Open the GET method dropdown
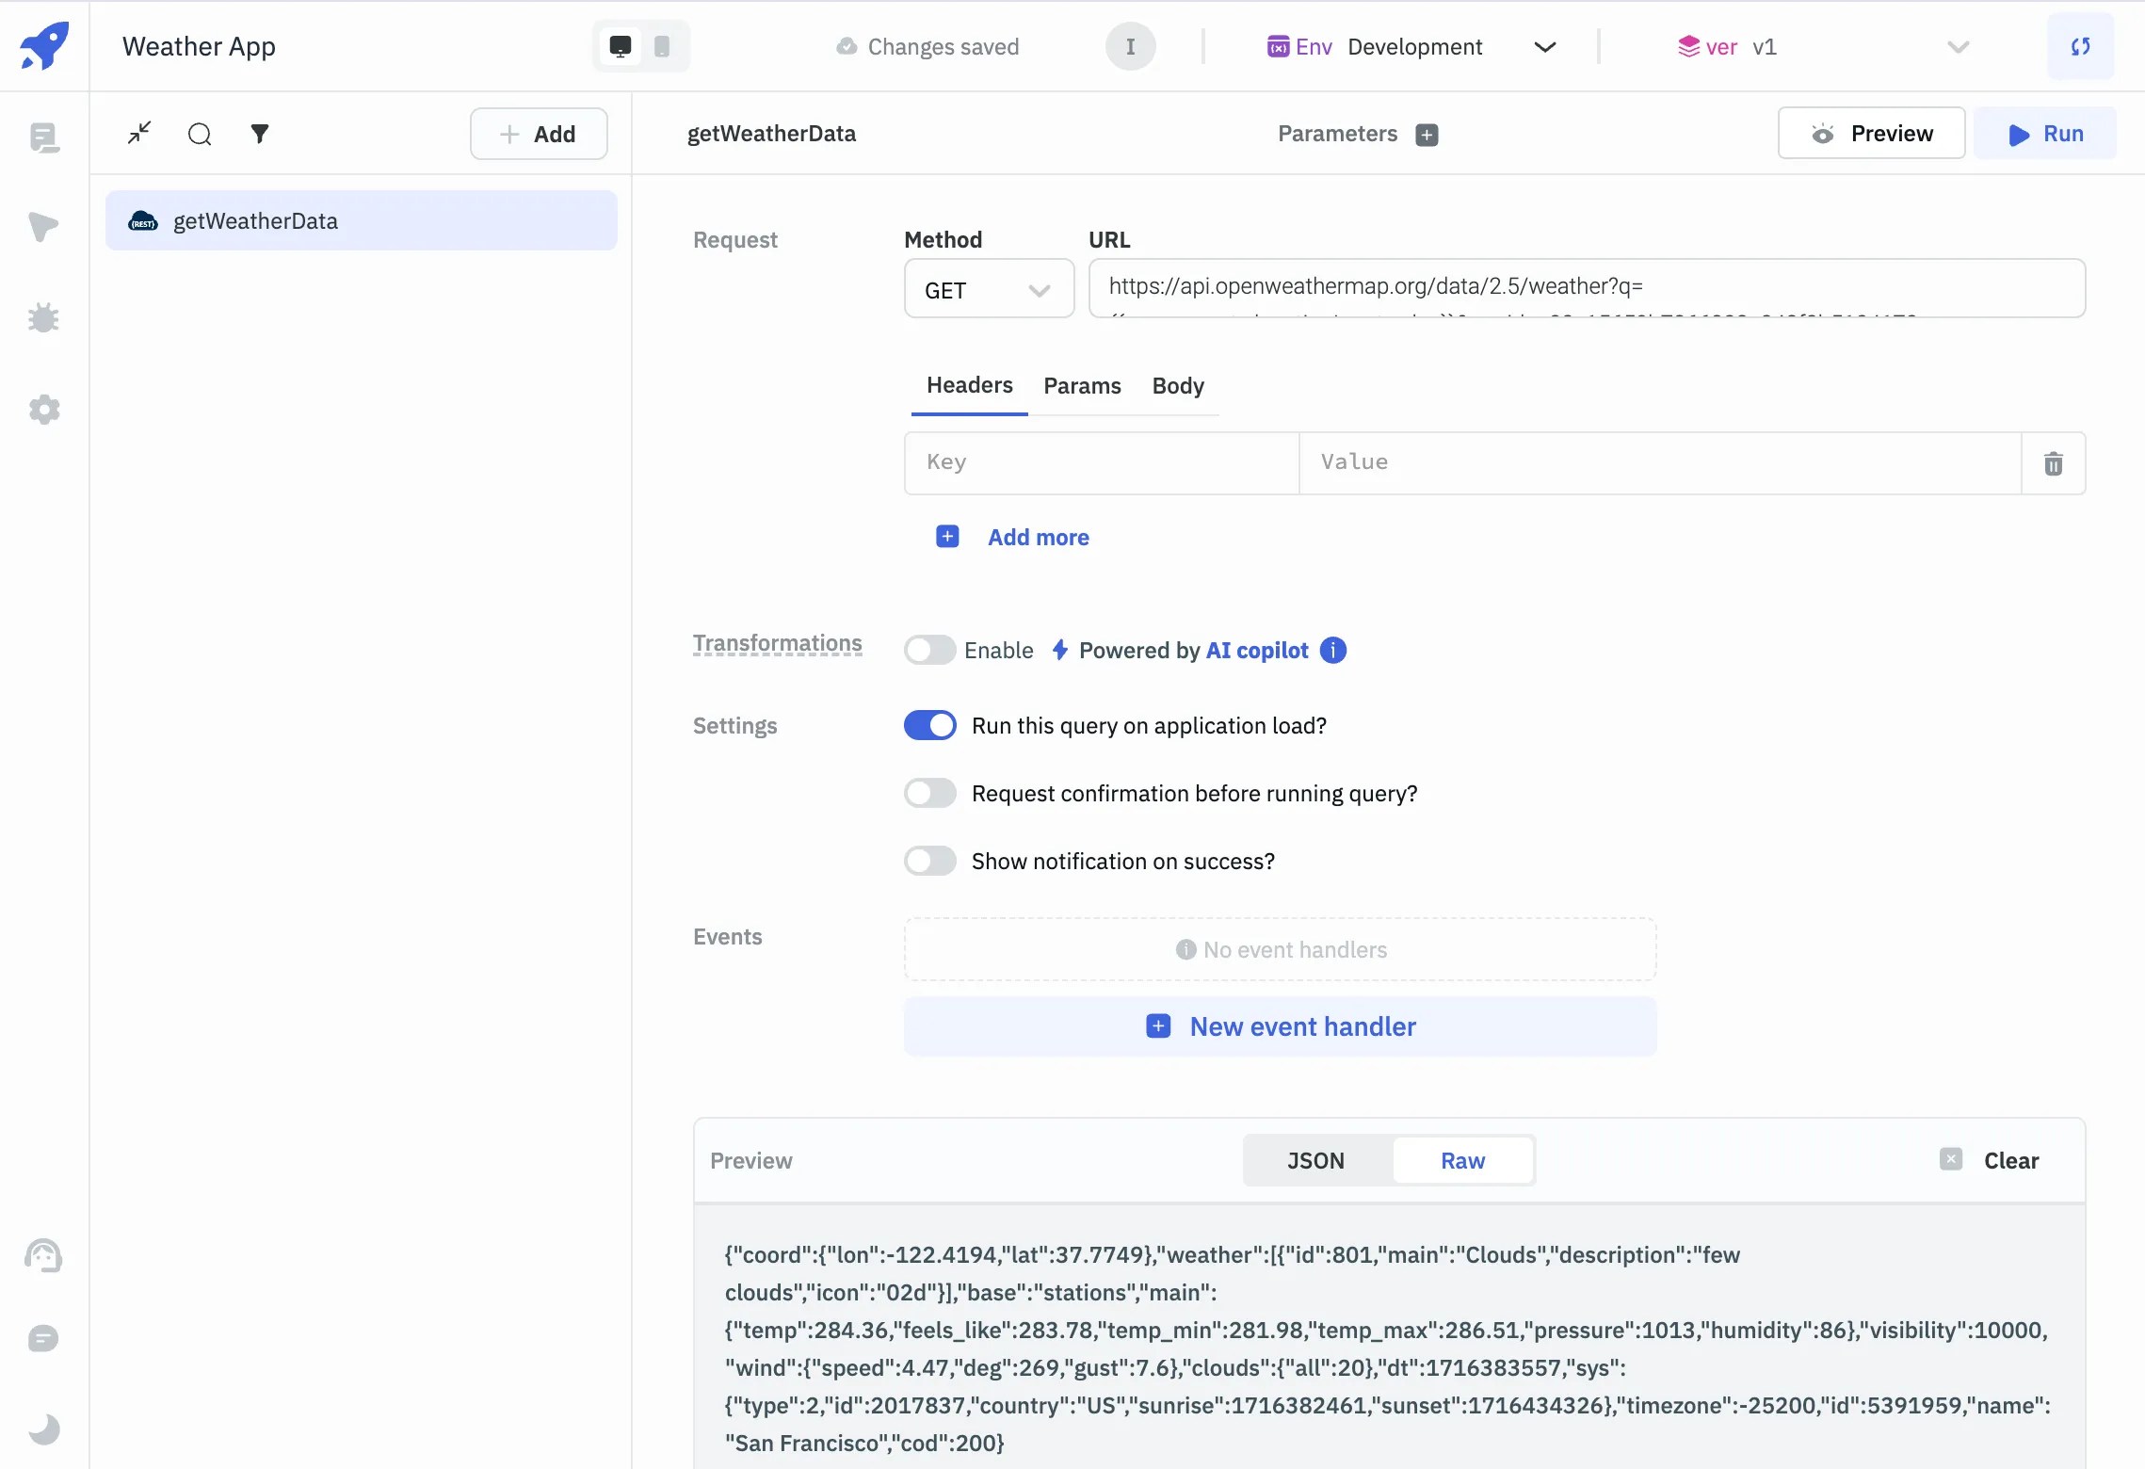 point(988,289)
